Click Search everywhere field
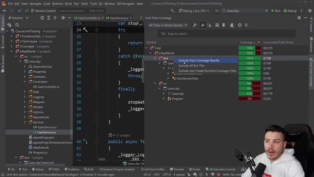 pos(81,11)
